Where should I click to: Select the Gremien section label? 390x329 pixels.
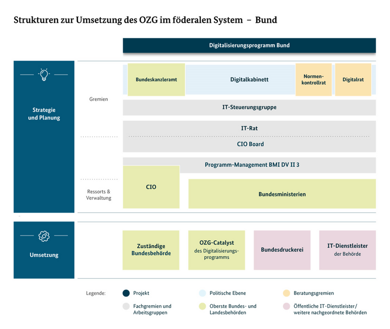tap(98, 99)
